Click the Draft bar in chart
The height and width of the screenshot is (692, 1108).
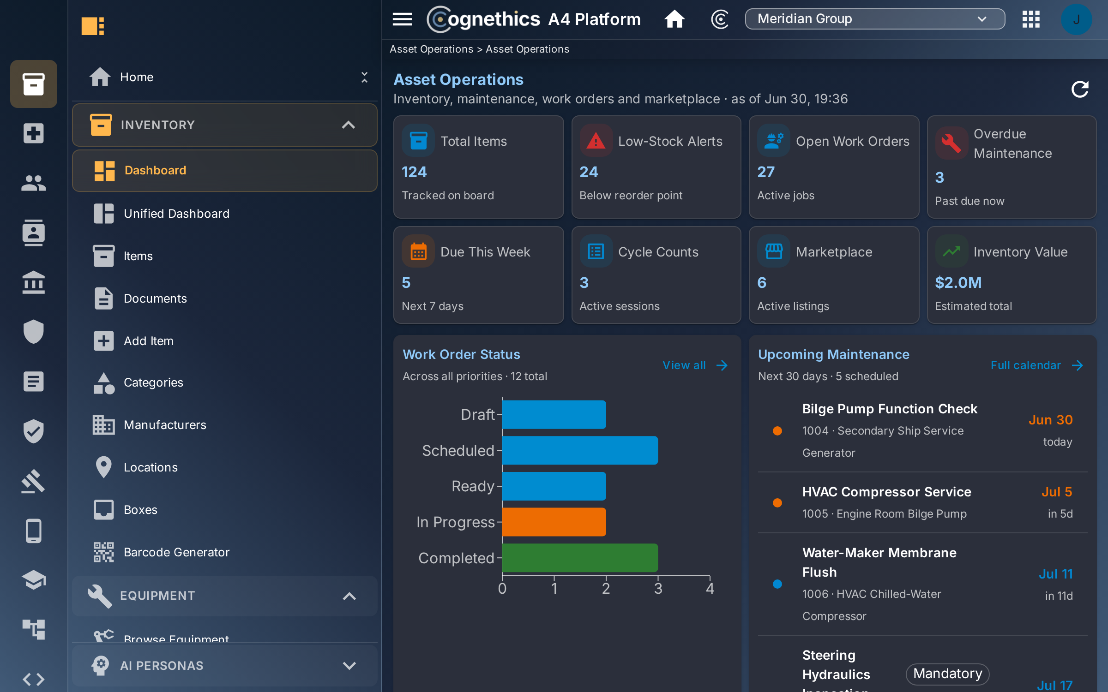click(554, 414)
